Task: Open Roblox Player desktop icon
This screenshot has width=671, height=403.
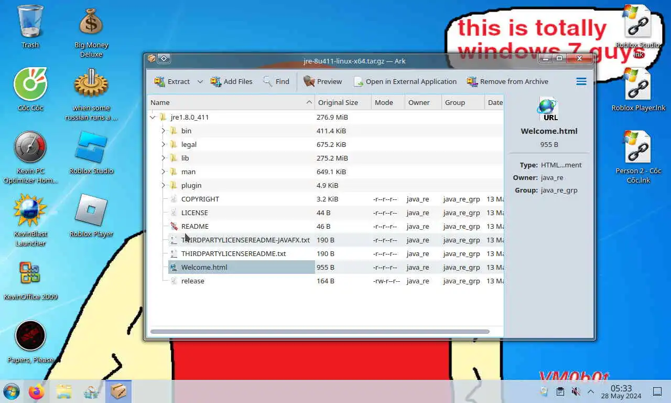Action: pyautogui.click(x=91, y=215)
